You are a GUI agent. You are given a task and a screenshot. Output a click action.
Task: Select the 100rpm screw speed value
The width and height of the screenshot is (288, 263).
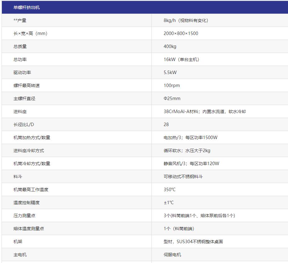point(172,85)
